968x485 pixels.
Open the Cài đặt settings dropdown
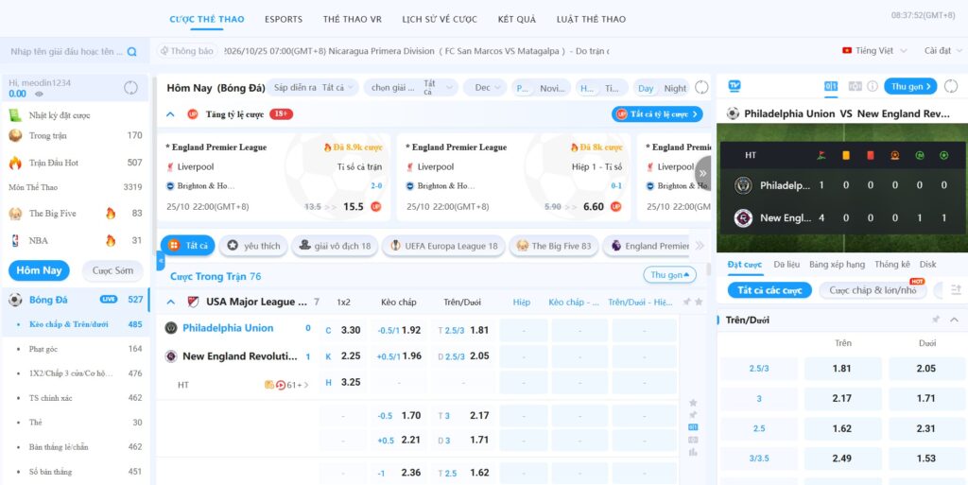[942, 51]
